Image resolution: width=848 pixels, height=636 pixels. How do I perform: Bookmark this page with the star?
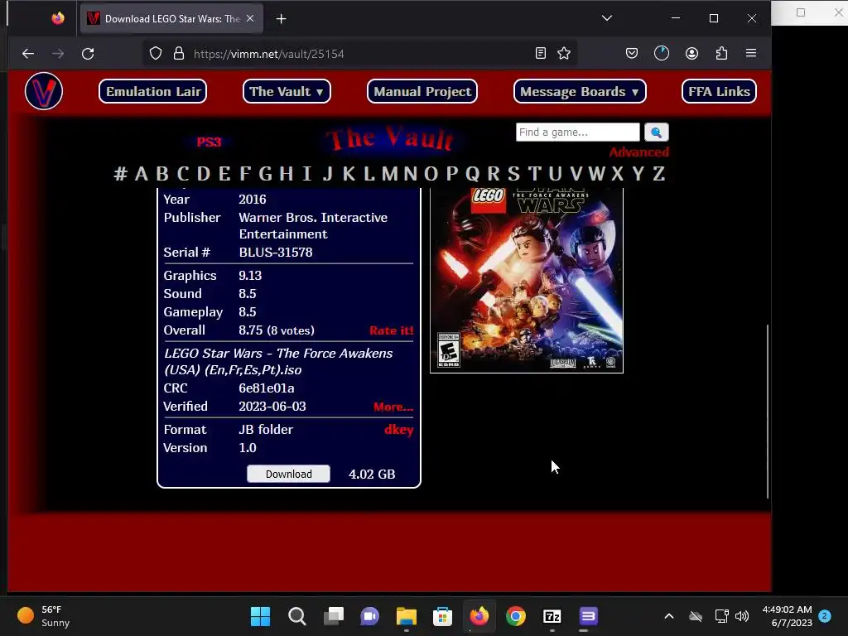564,53
